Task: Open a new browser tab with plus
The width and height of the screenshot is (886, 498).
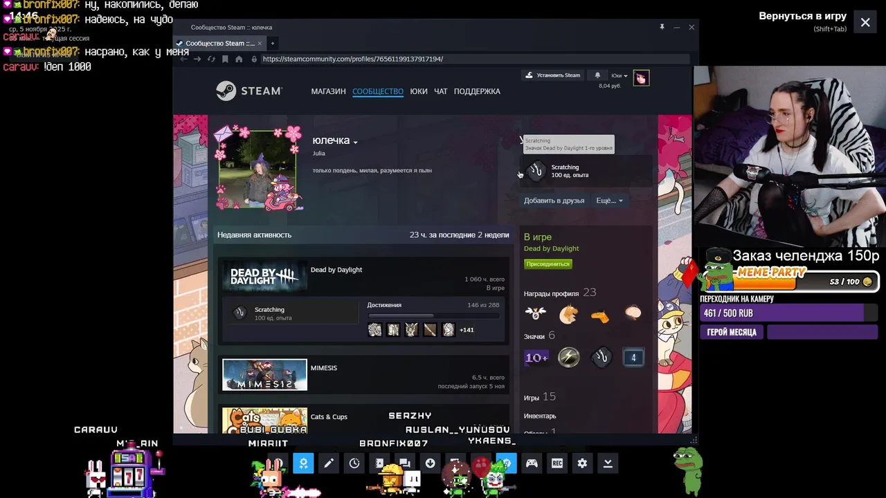Action: 272,44
